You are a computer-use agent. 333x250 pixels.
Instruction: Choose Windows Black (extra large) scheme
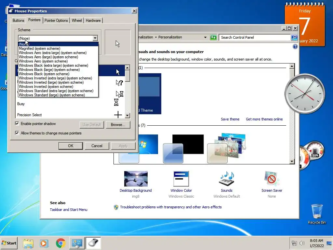(x=58, y=65)
